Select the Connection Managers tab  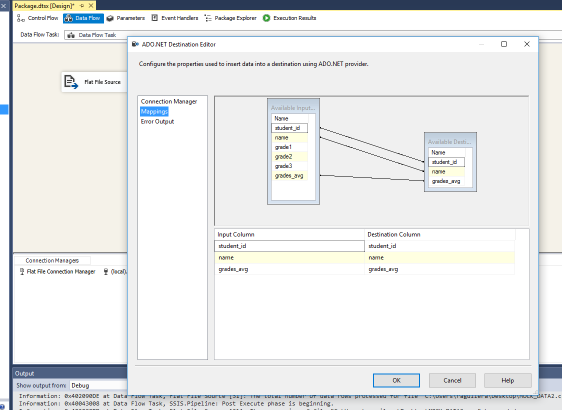point(52,260)
